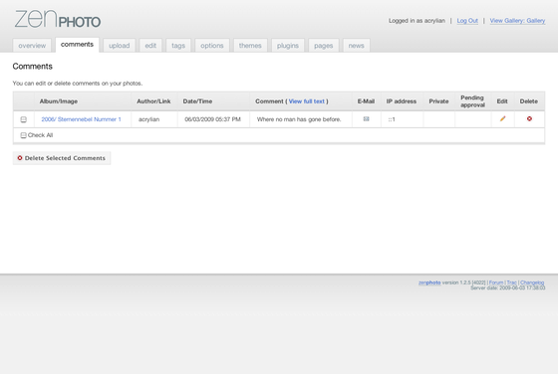Screen dimensions: 558x374
Task: Open View Gallery: Gallery link
Action: click(x=517, y=21)
